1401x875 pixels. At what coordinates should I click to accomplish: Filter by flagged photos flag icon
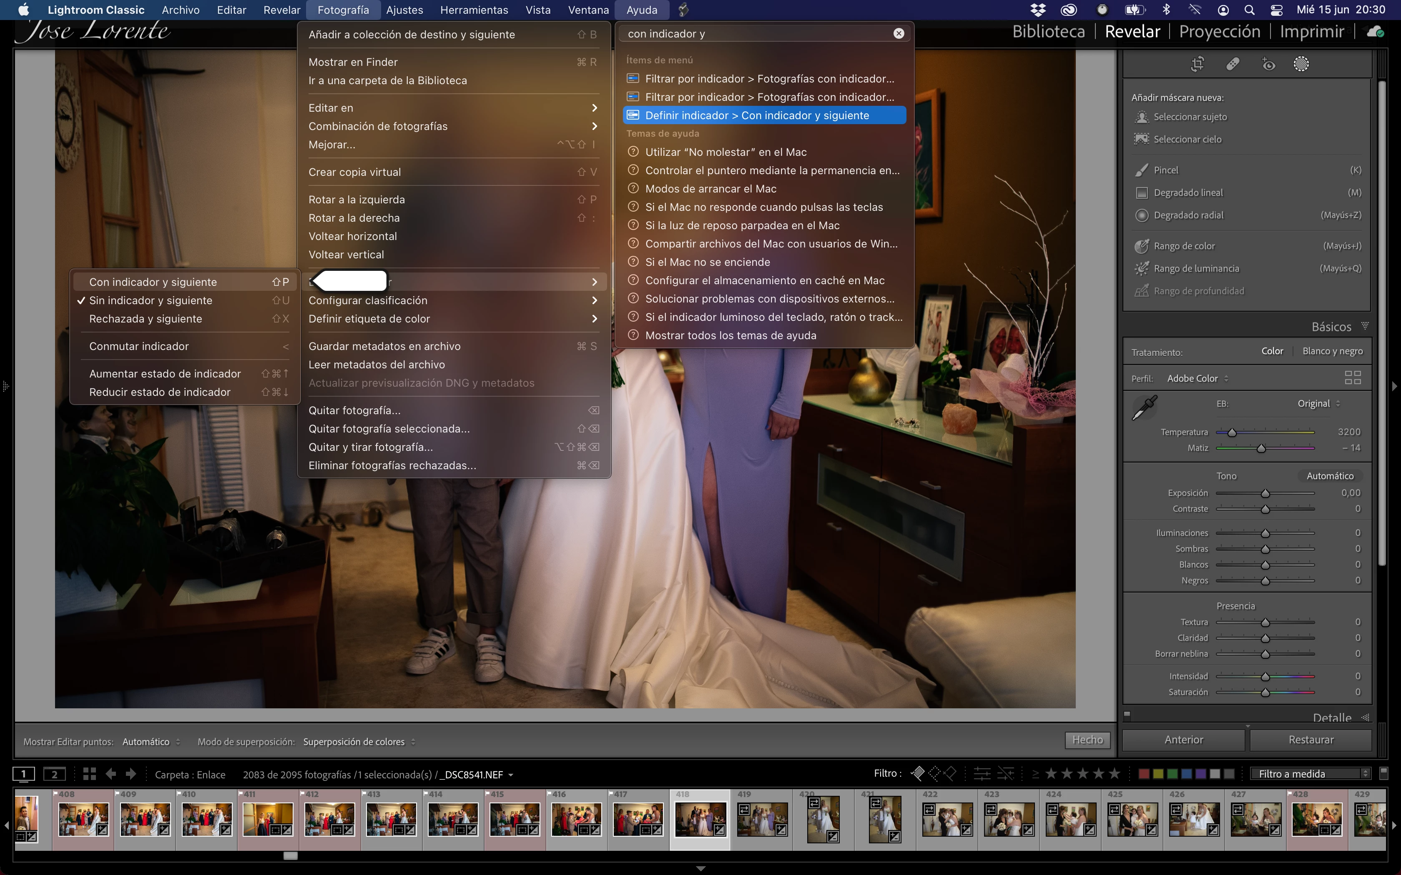[x=918, y=774]
